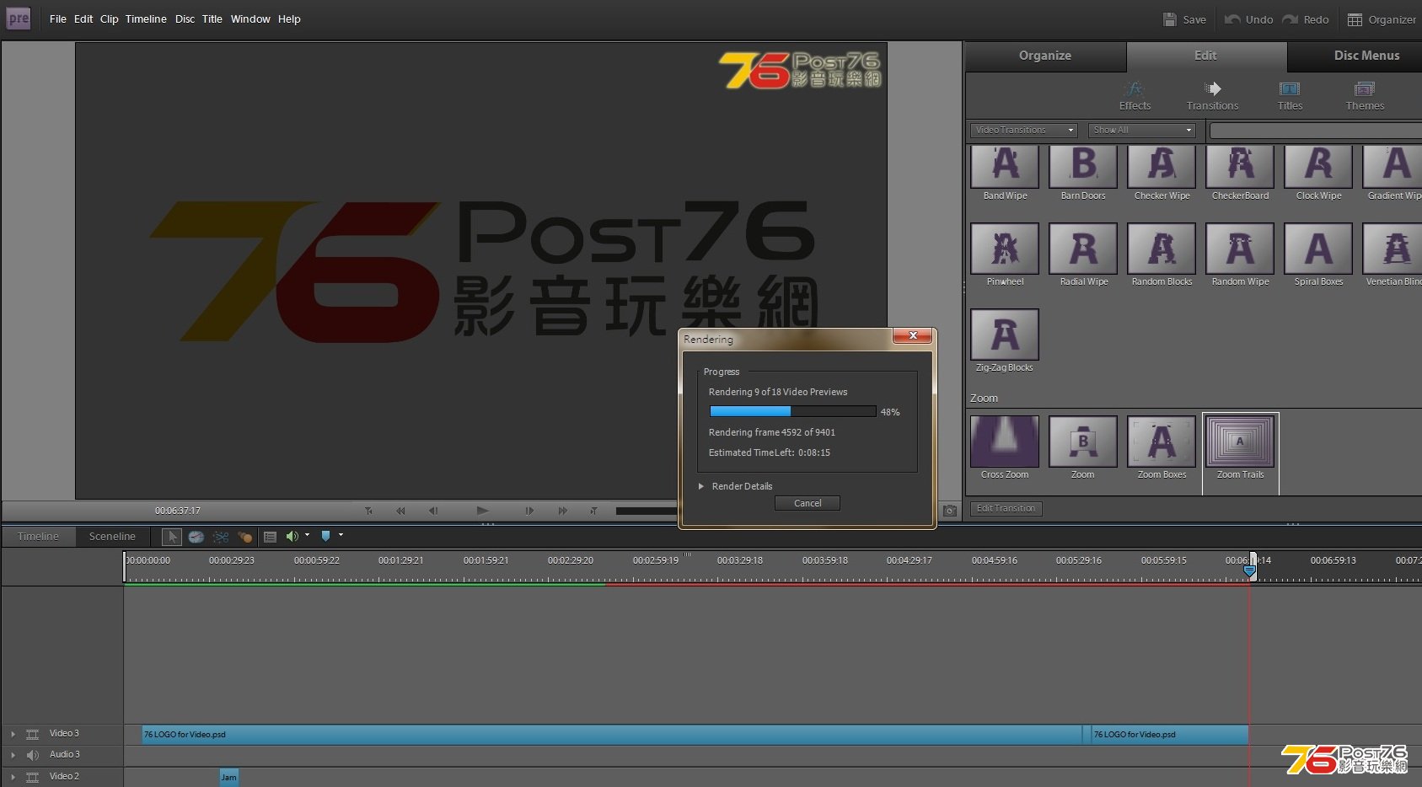Click the Smart Trim tool icon
1422x787 pixels.
click(x=221, y=536)
